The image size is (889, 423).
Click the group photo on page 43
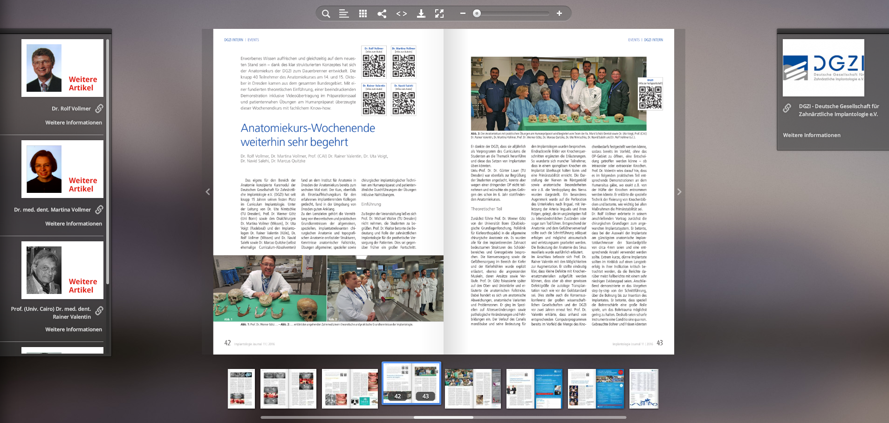pos(559,94)
